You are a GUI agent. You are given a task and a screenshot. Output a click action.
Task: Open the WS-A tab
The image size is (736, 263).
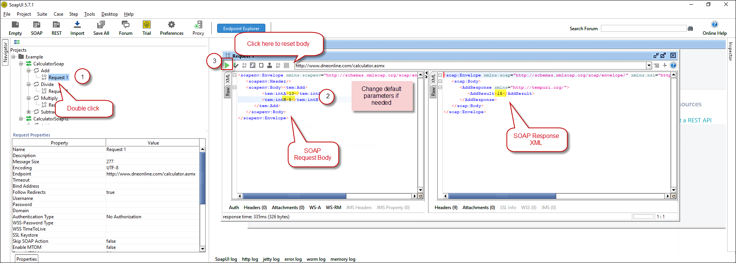click(x=315, y=208)
